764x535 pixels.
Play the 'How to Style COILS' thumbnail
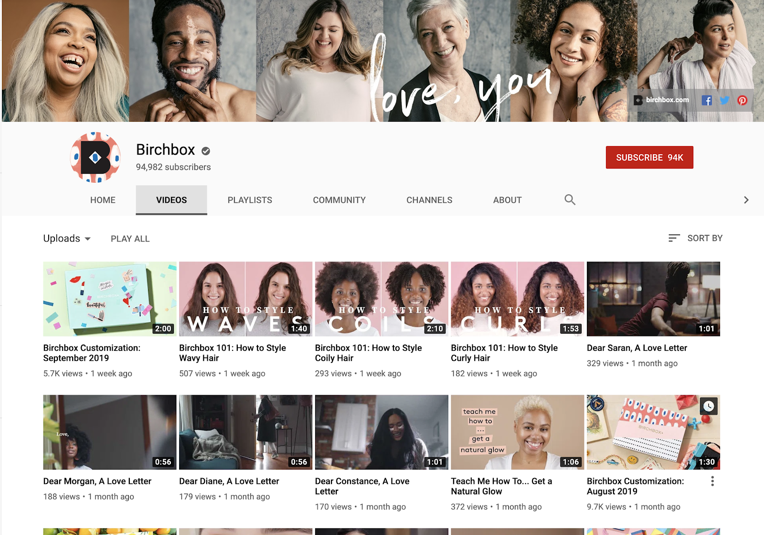point(382,299)
